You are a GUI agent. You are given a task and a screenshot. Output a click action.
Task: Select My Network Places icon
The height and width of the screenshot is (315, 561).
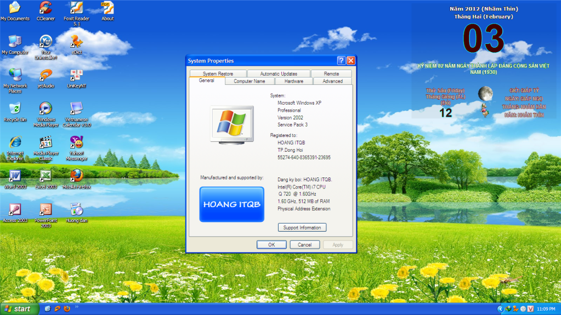[15, 81]
